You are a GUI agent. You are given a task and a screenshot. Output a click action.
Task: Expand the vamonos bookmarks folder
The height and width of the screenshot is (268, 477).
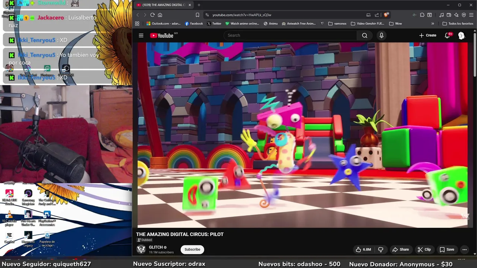pos(337,23)
